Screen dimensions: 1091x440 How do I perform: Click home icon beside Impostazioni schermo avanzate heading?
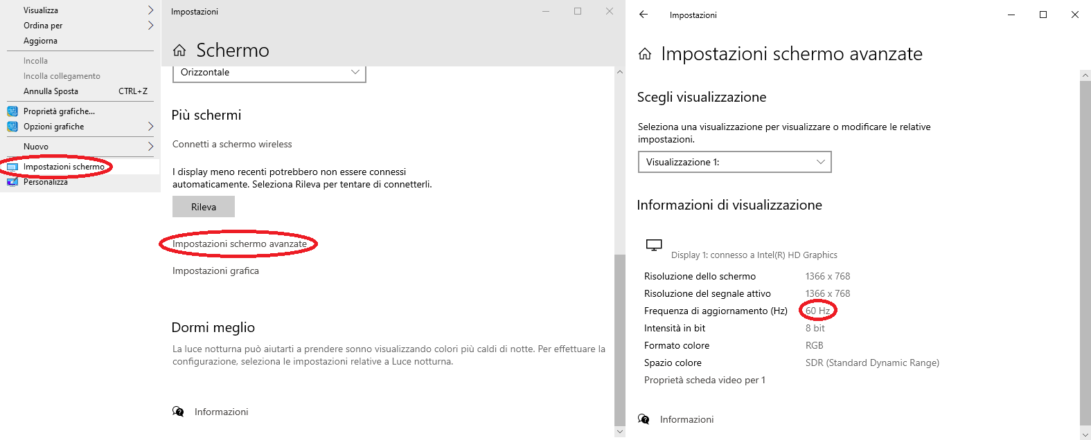click(x=645, y=54)
